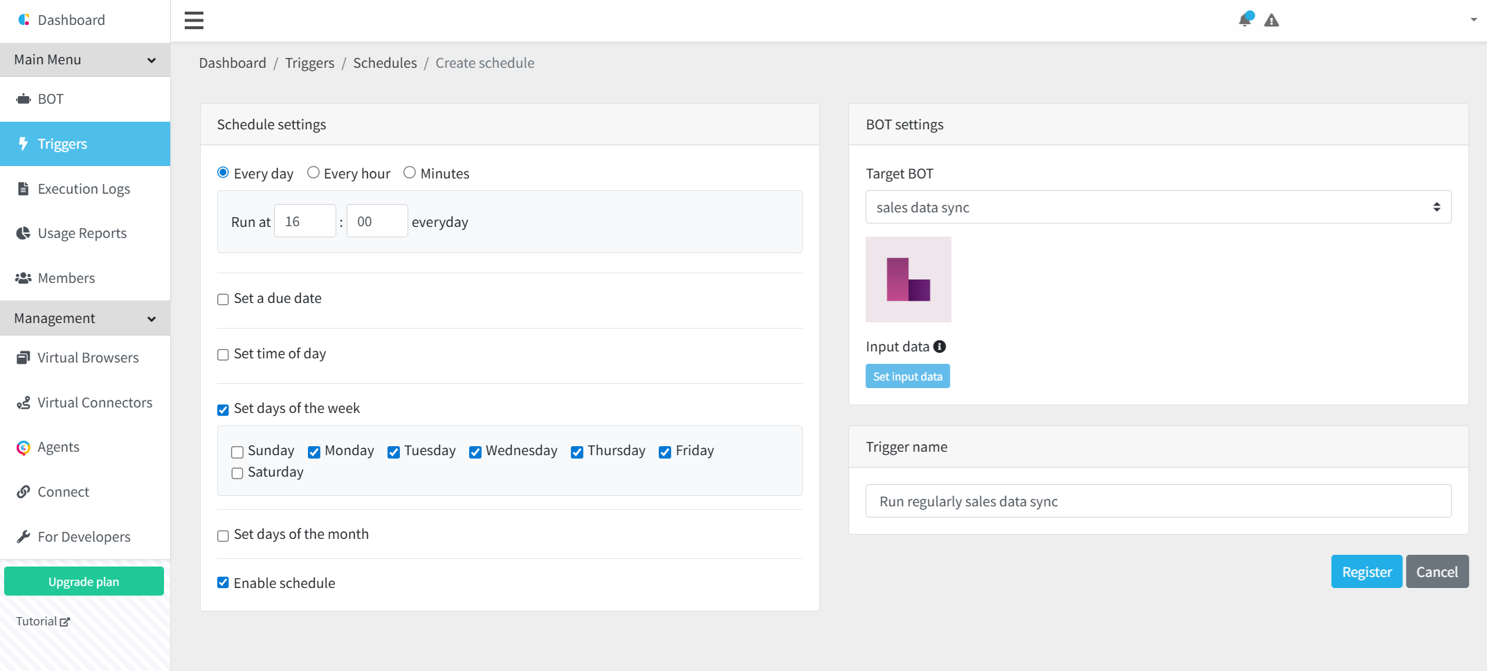Click the Input data info icon
The image size is (1487, 671).
[940, 347]
